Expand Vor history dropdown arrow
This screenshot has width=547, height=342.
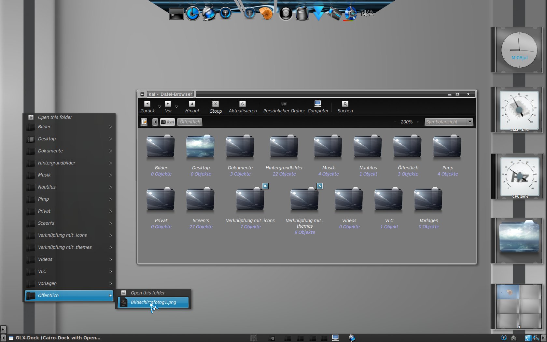(176, 107)
